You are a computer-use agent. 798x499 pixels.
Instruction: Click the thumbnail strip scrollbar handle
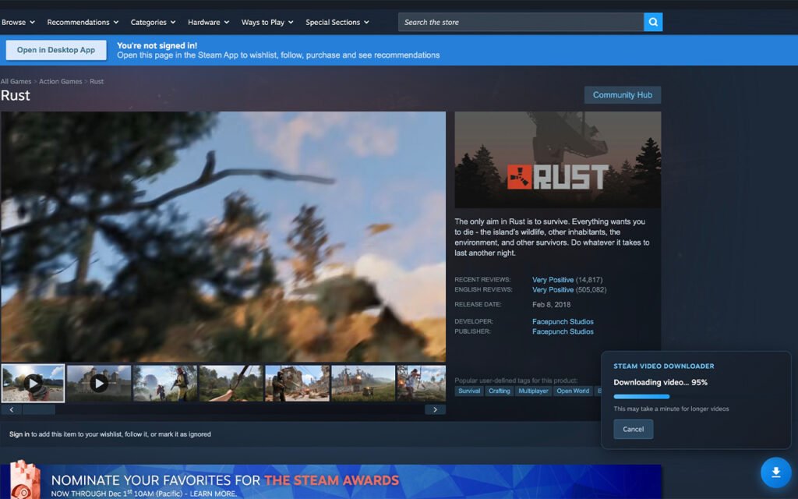click(39, 409)
